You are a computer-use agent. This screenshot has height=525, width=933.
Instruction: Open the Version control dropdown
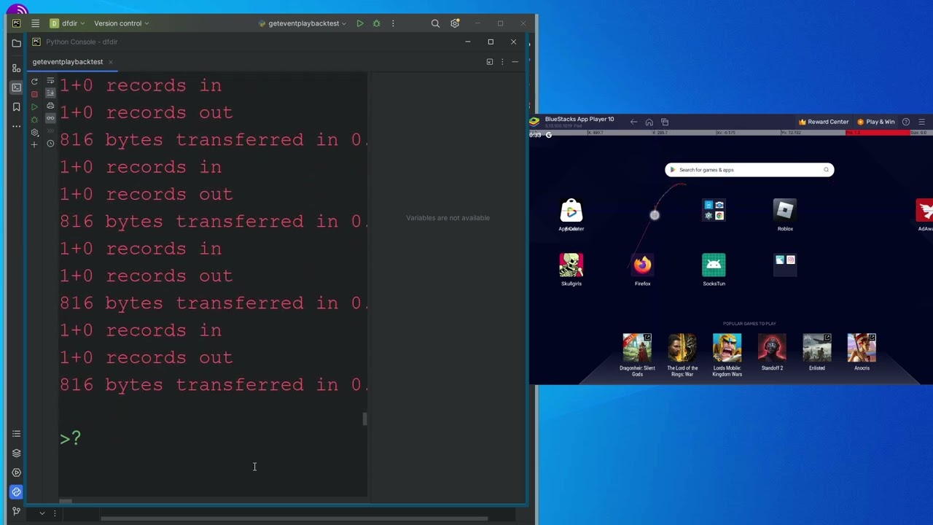pos(121,23)
